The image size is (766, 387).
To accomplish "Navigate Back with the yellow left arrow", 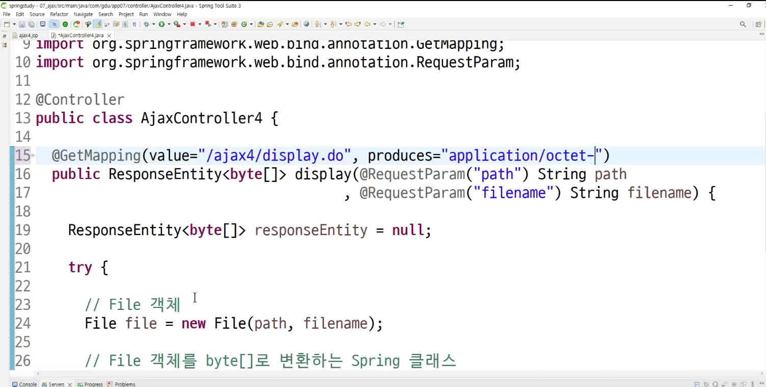I will (x=367, y=24).
